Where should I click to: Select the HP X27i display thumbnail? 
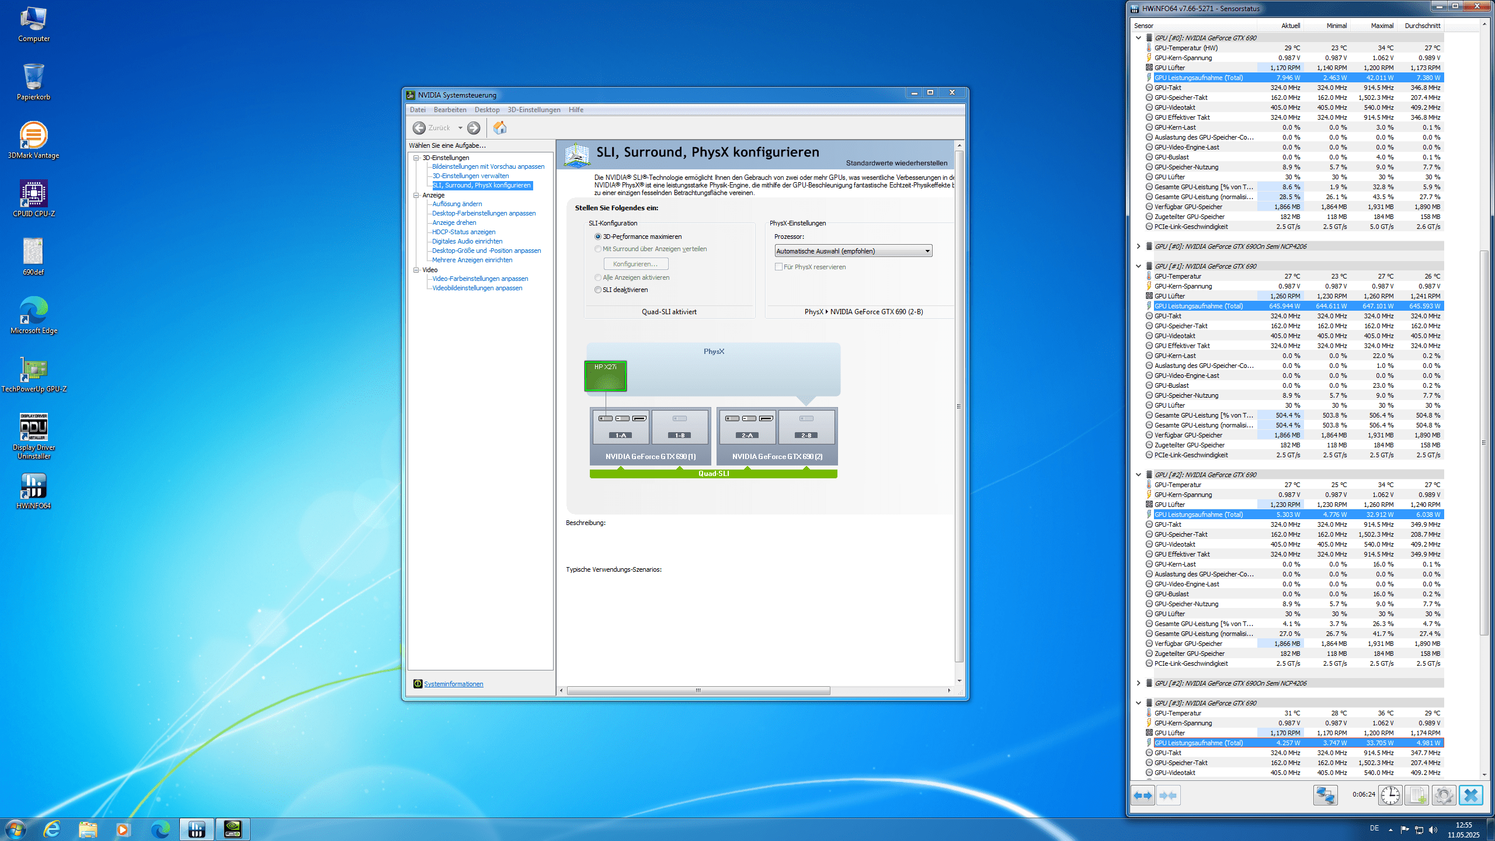(606, 376)
